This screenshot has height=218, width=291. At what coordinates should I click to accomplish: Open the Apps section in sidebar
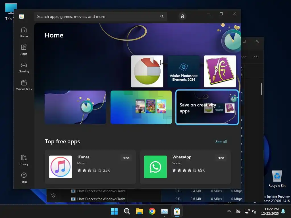pos(24,50)
